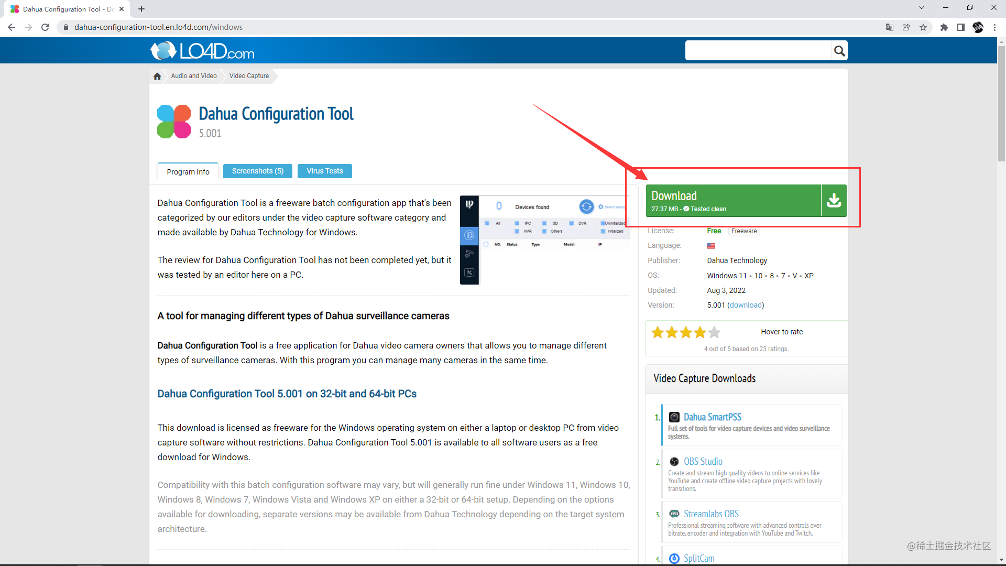Switch to the Program Info tab
This screenshot has height=566, width=1006.
point(188,172)
